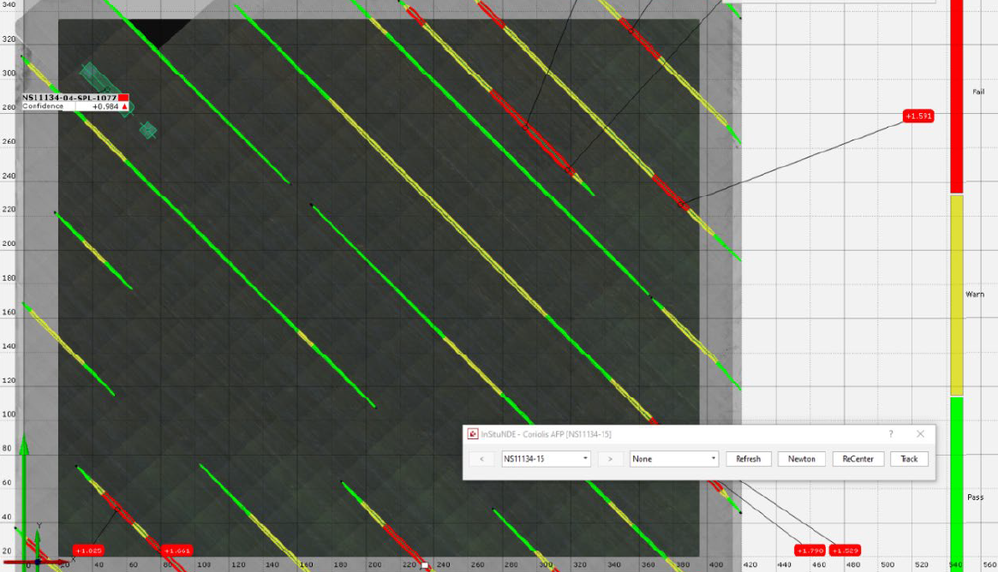Click the InSituNDE icon in the dialog title bar
The height and width of the screenshot is (572, 998).
coord(473,434)
